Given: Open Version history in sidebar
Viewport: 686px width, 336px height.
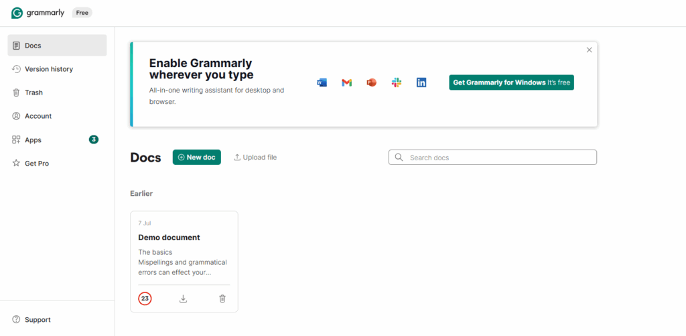Looking at the screenshot, I should [x=49, y=69].
